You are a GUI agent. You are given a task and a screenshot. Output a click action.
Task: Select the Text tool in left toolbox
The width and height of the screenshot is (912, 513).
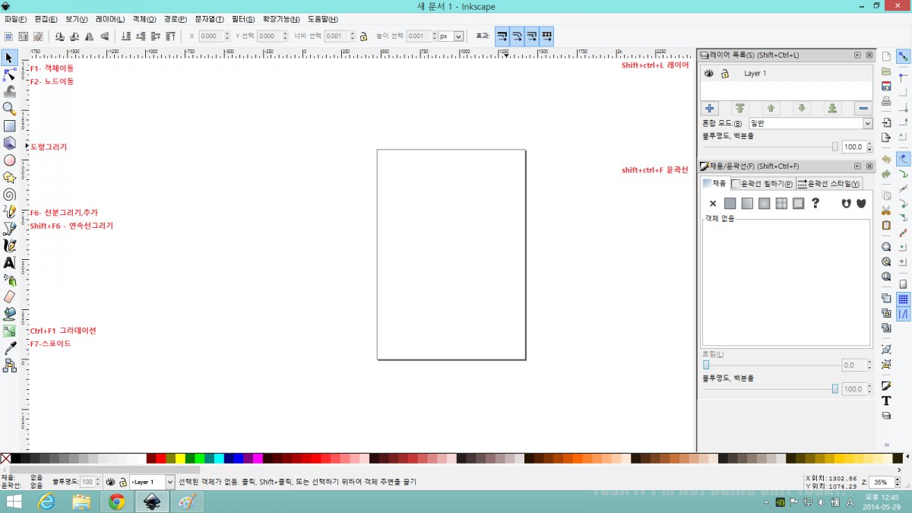point(10,262)
